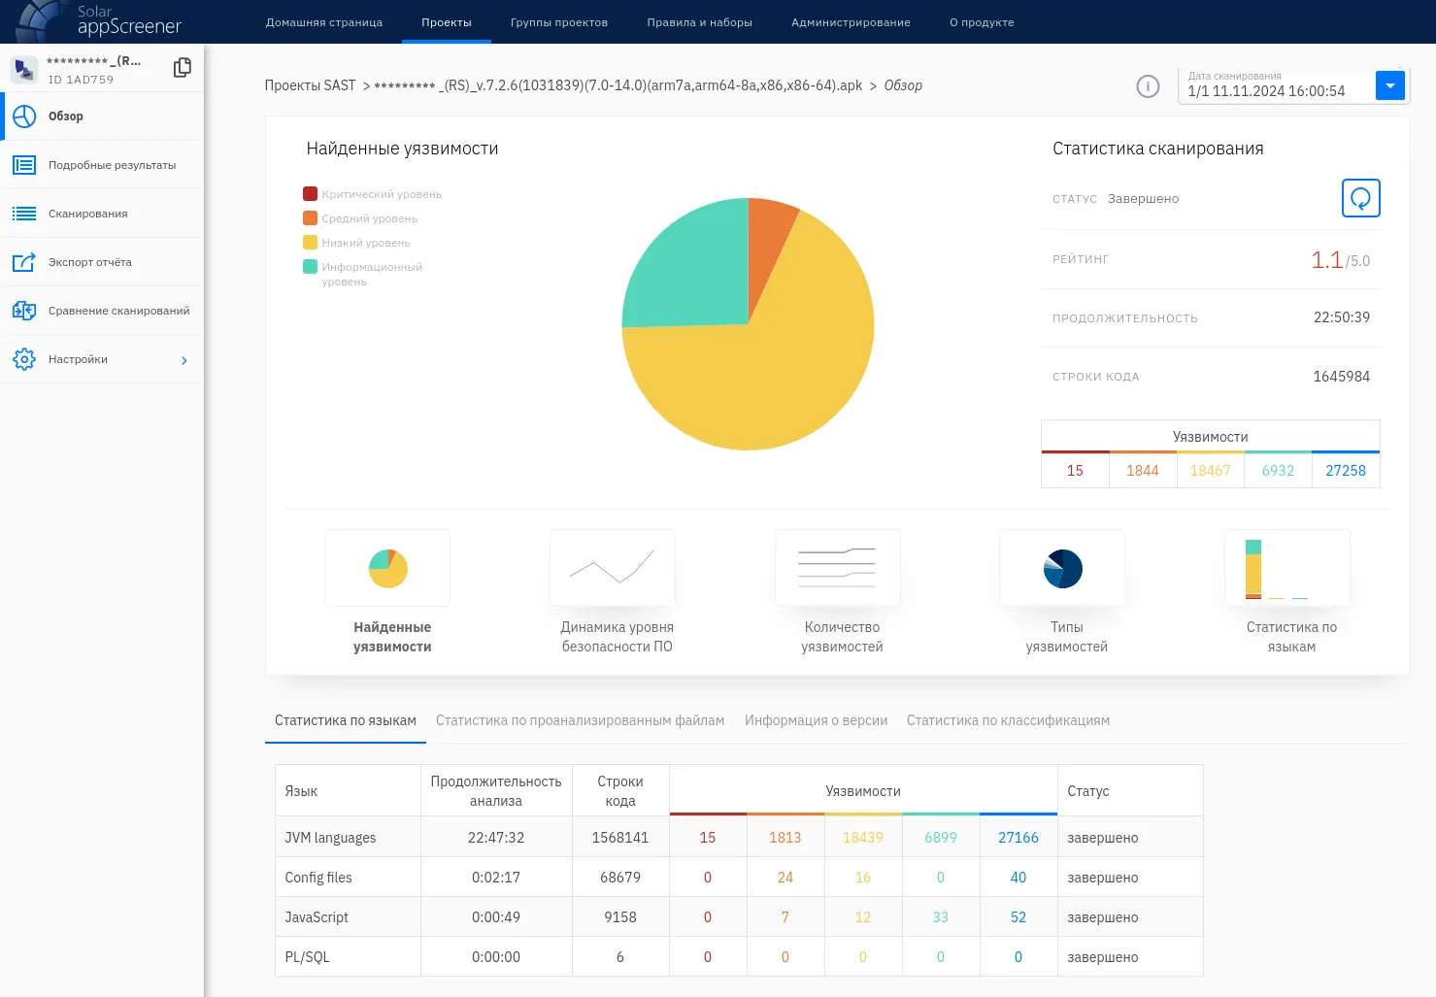
Task: Open Правила и наборы in top menu
Action: 699,22
